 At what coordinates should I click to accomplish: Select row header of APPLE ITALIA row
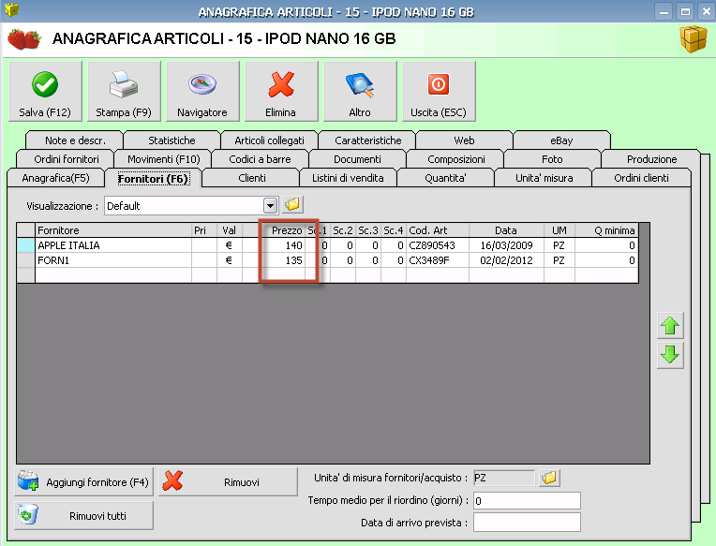coord(26,245)
